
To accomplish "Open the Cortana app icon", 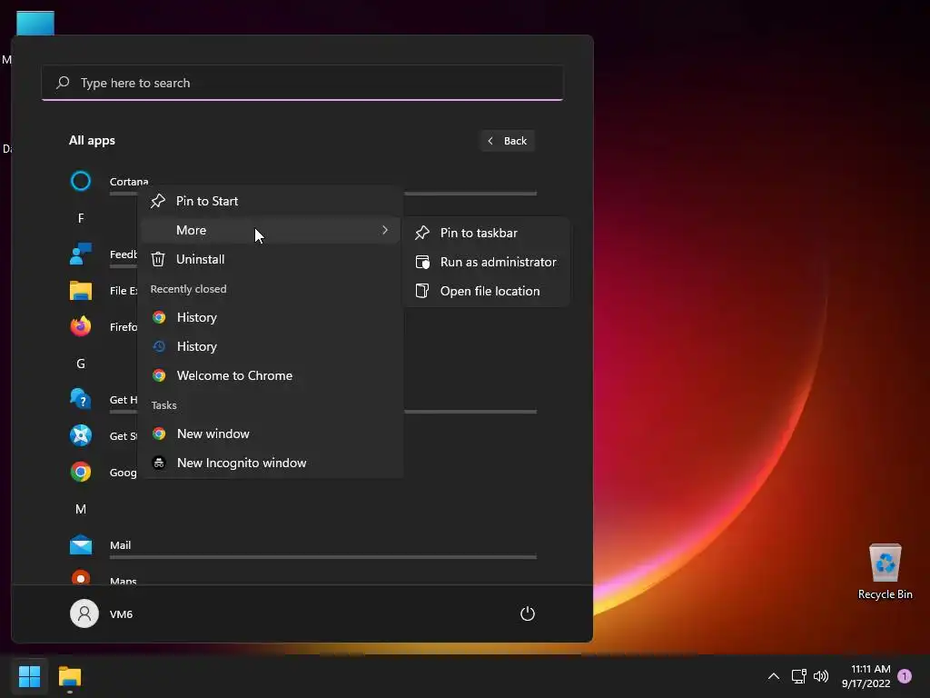I will tap(81, 181).
